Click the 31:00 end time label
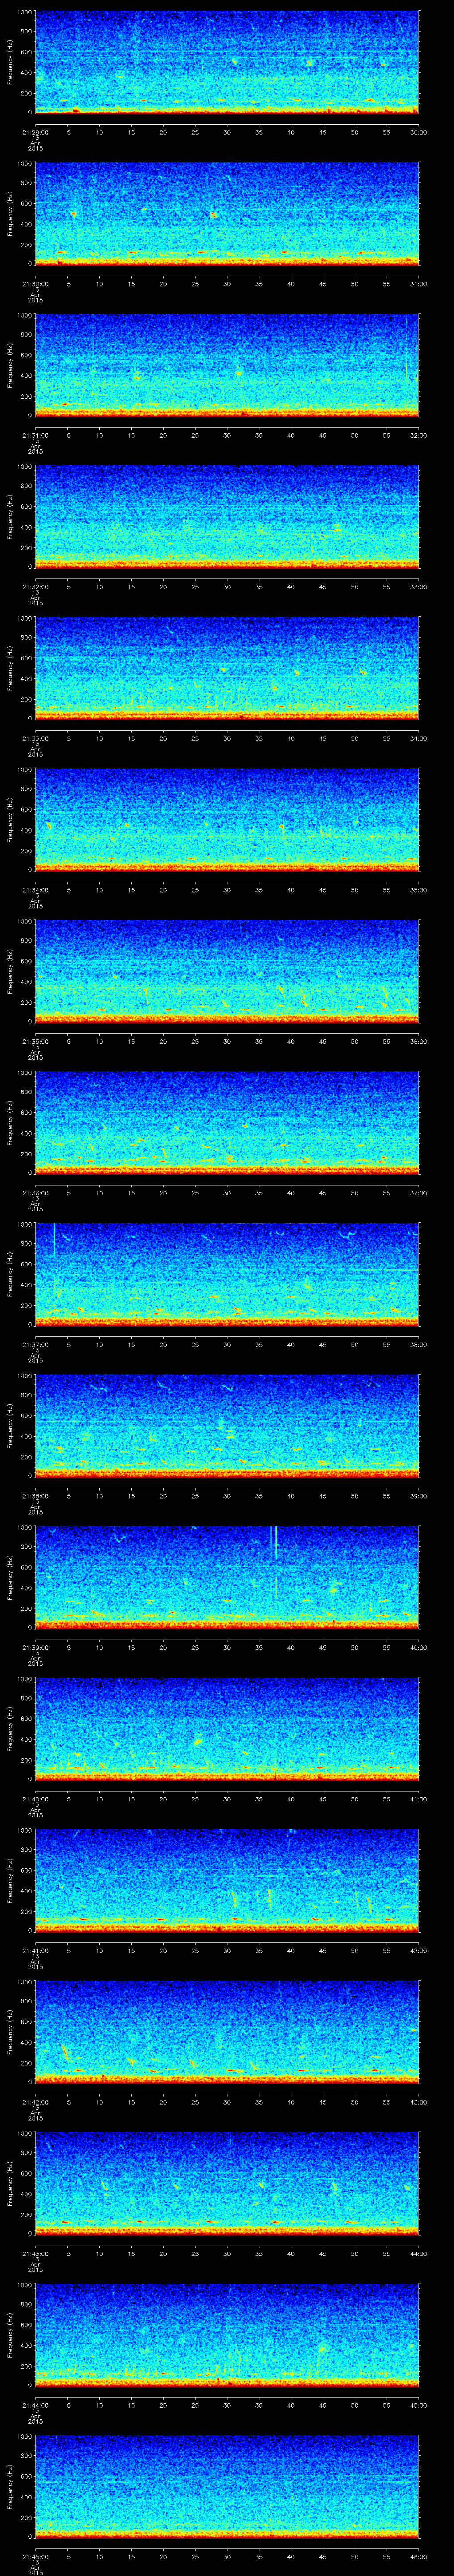454x2576 pixels. (x=419, y=284)
